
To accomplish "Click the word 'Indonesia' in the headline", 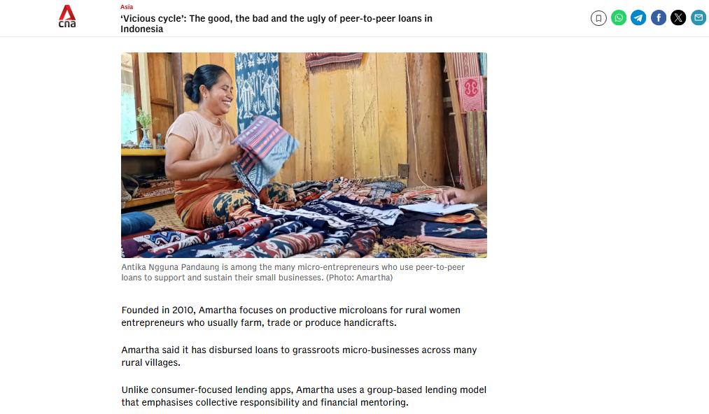I will tap(141, 29).
